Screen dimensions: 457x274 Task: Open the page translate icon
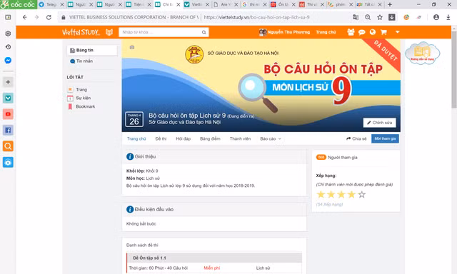coord(356,17)
